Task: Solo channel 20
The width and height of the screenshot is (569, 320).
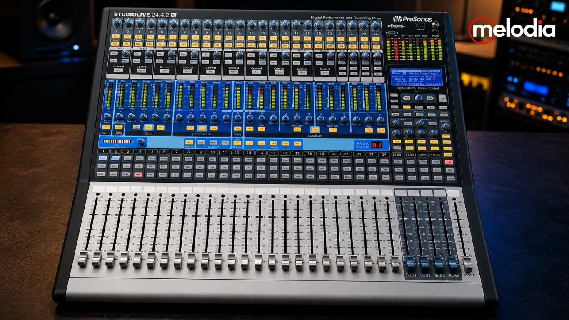Action: click(334, 168)
